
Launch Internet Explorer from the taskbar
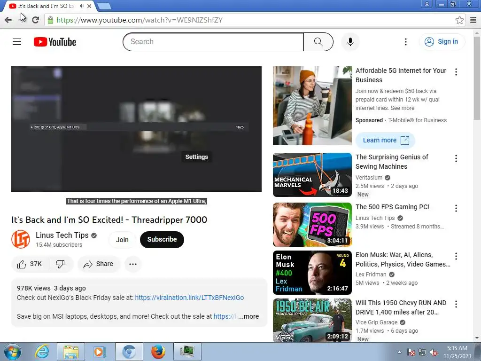[42, 352]
